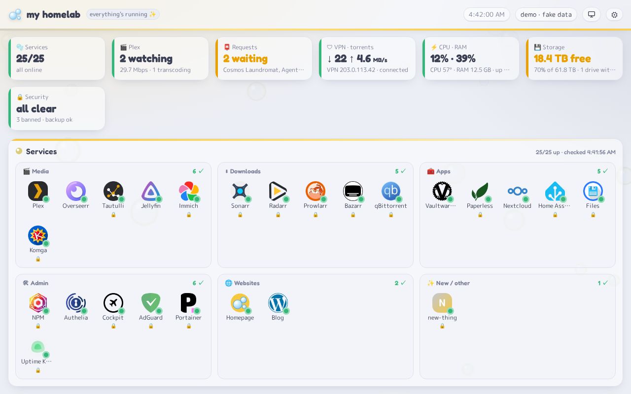Open the Blog WordPress icon

278,303
